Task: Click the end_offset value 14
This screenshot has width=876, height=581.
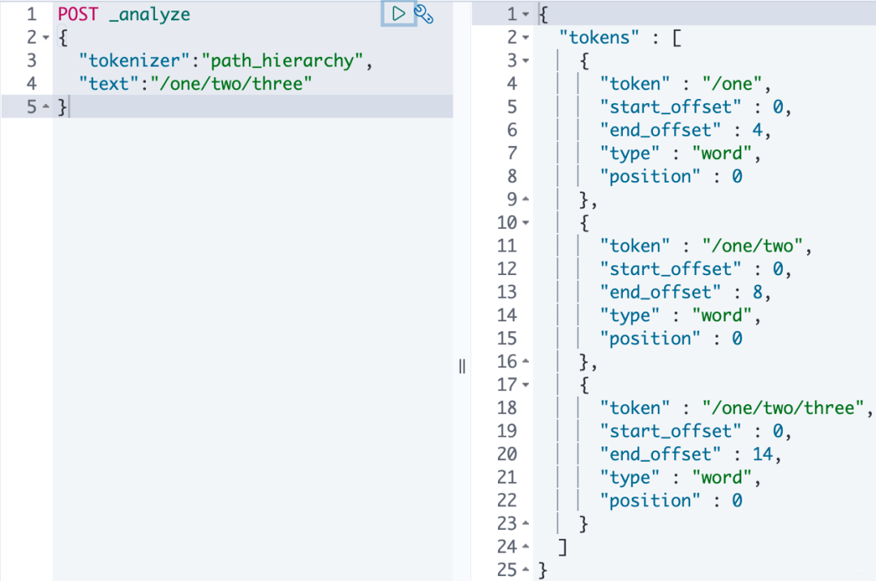Action: point(762,454)
